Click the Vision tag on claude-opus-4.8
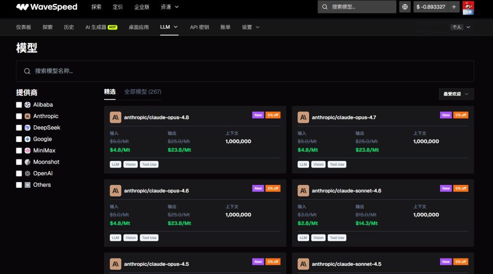Screen dimensions: 493x274 click(130, 165)
